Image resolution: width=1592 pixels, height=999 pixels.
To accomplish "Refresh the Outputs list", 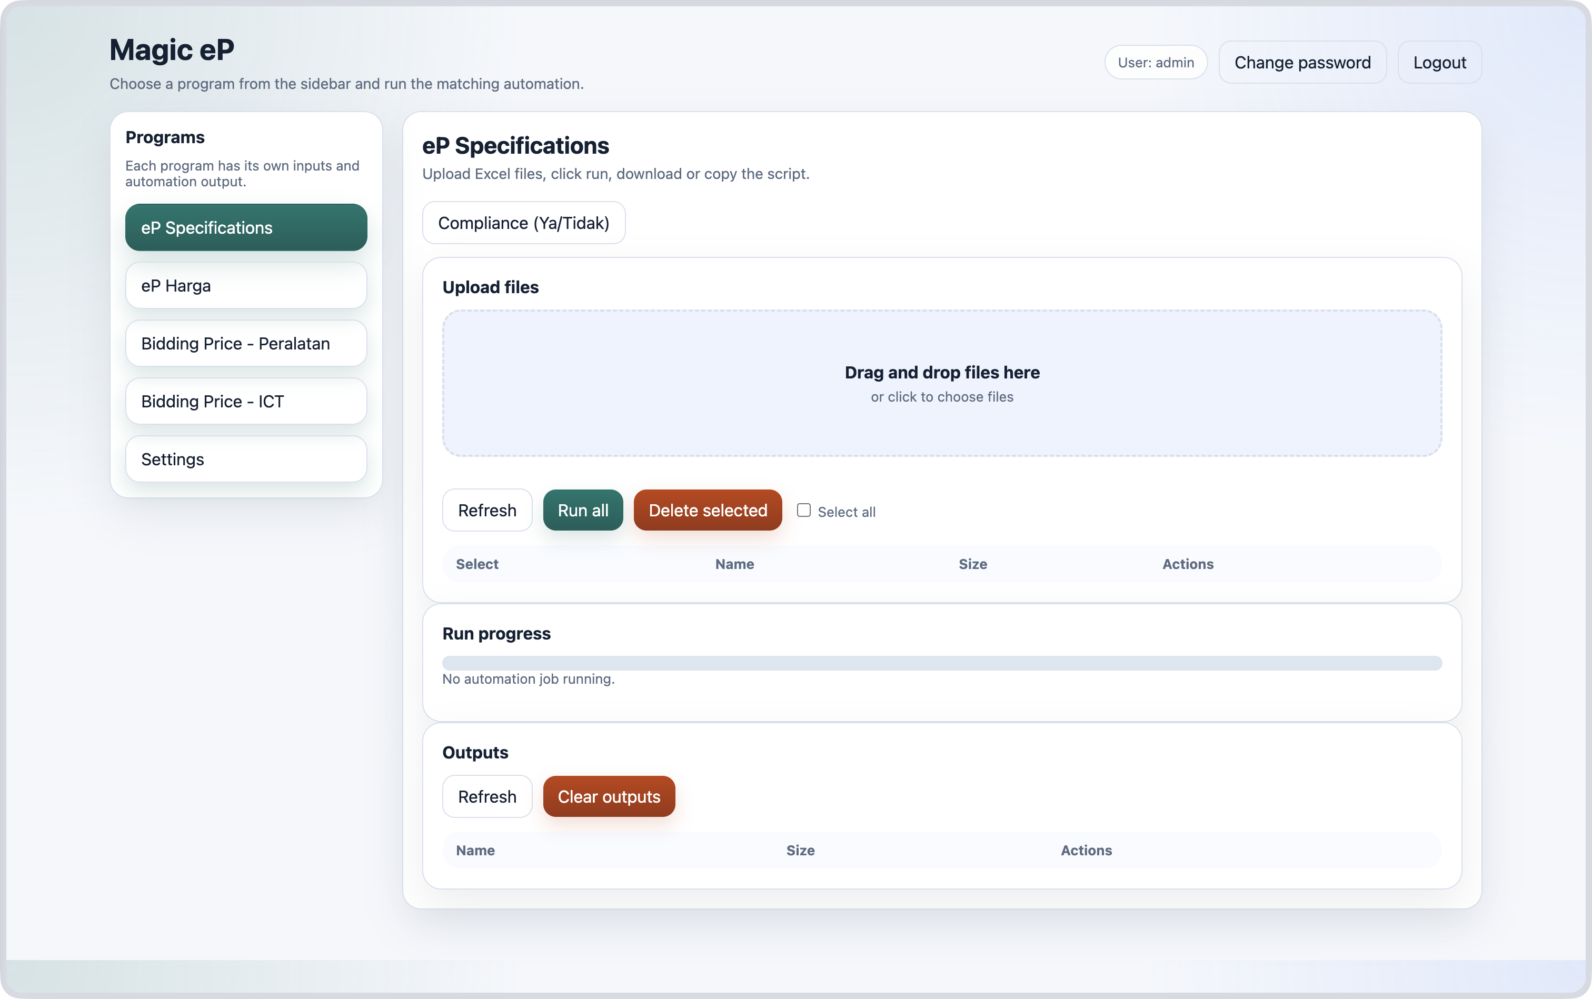I will point(487,796).
